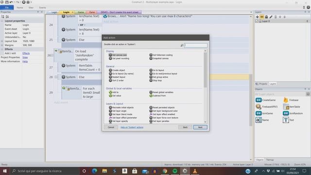Open the File menu
This screenshot has width=311, height=175.
[x=7, y=8]
